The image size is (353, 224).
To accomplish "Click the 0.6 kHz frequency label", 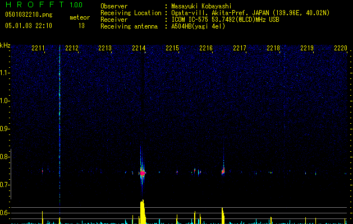I will tap(4, 213).
